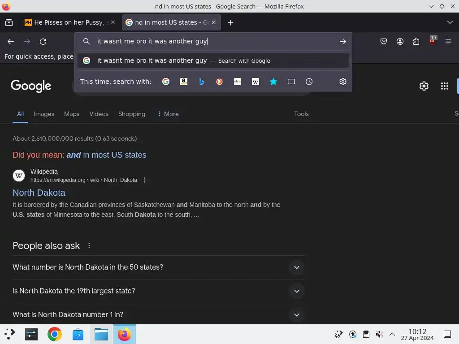Click the Wikipedia favicon in the North Dakota result
The image size is (459, 344).
[x=19, y=176]
